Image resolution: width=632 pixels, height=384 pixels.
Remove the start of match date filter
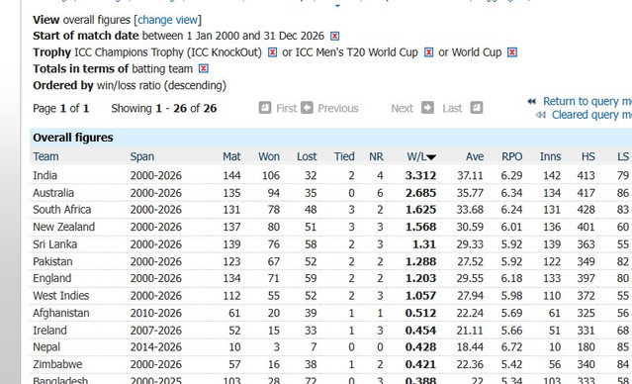tap(334, 37)
